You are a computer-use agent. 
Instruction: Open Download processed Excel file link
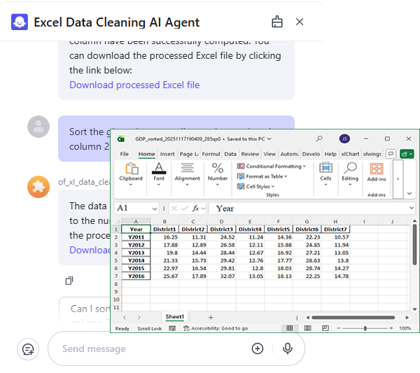tap(134, 85)
